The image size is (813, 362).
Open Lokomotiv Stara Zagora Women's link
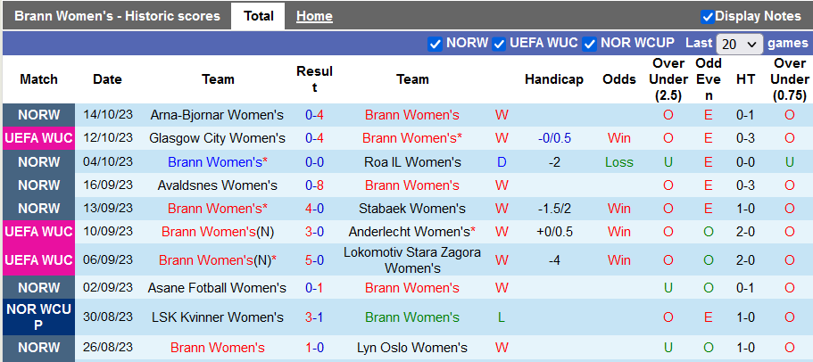(412, 260)
